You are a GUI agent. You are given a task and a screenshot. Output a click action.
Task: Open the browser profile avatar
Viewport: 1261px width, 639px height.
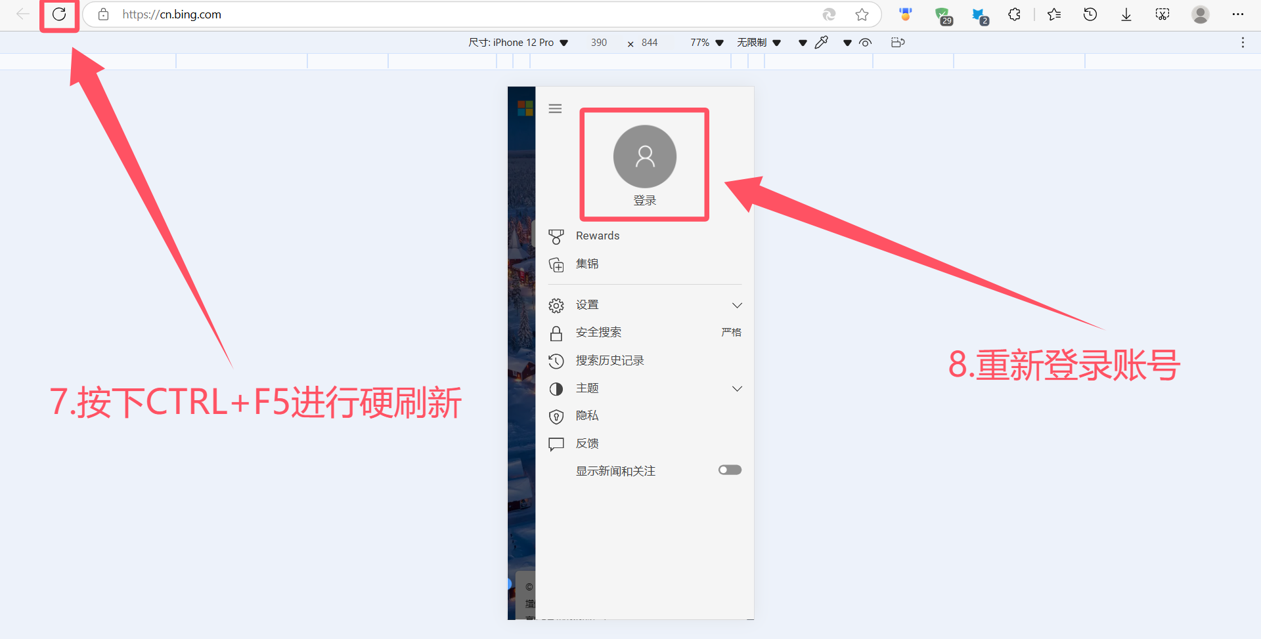pyautogui.click(x=1201, y=14)
